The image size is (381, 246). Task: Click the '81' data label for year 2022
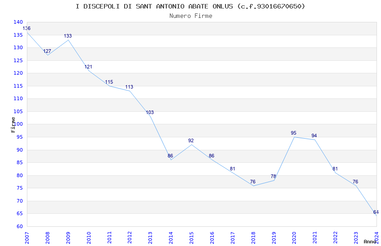click(335, 169)
